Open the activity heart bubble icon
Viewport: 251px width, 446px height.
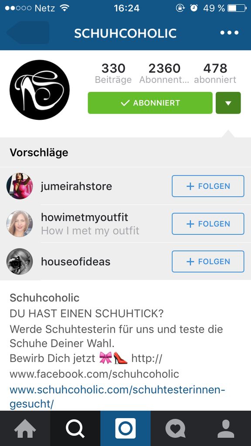[x=176, y=429]
